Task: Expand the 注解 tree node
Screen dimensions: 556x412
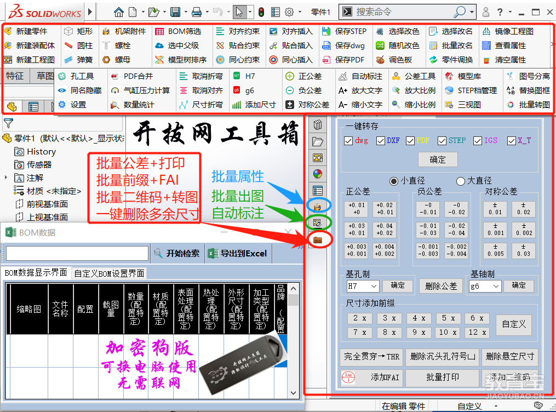Action: pos(5,178)
